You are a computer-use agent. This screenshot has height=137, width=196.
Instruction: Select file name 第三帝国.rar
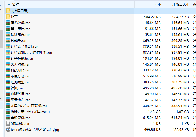[x=20, y=29]
